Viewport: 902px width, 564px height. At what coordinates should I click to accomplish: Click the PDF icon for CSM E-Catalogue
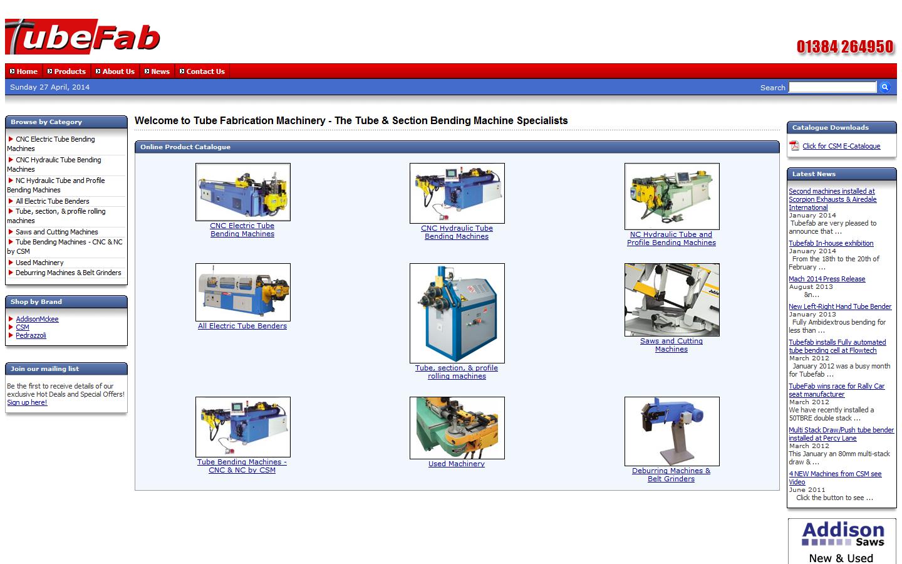click(794, 146)
